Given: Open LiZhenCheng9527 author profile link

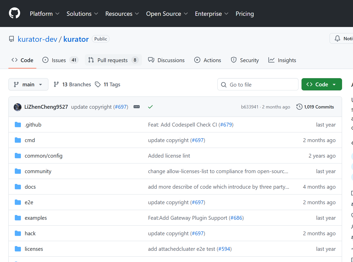Looking at the screenshot, I should [x=46, y=107].
